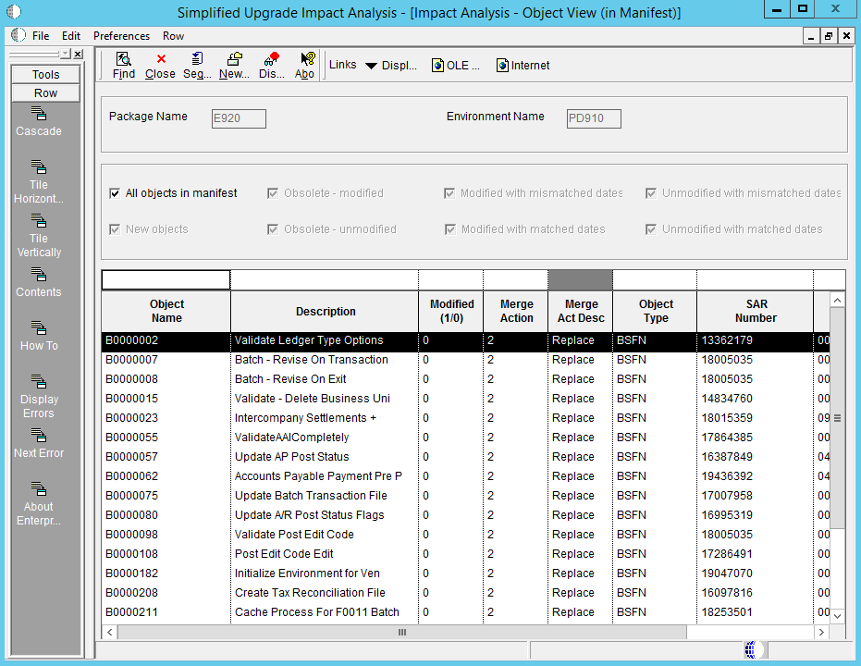Click the horizontal scrollbar right arrow
The width and height of the screenshot is (861, 666).
[820, 633]
